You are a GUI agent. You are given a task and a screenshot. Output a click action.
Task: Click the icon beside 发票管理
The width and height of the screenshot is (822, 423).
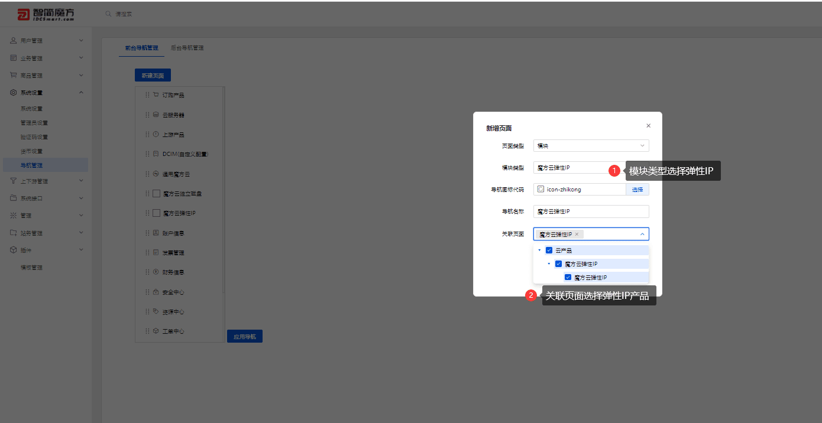(x=156, y=252)
